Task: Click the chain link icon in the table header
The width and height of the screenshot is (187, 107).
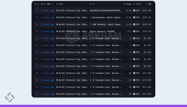Action: tap(38, 4)
